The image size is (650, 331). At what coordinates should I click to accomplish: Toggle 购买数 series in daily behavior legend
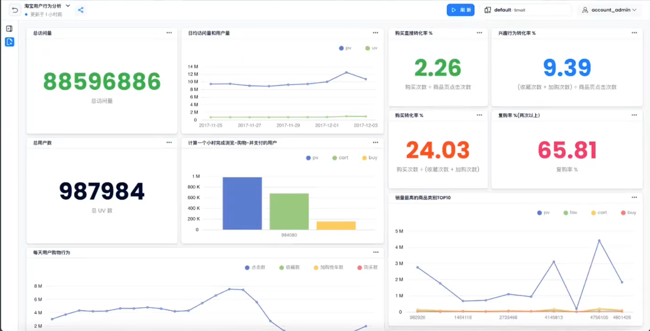367,267
